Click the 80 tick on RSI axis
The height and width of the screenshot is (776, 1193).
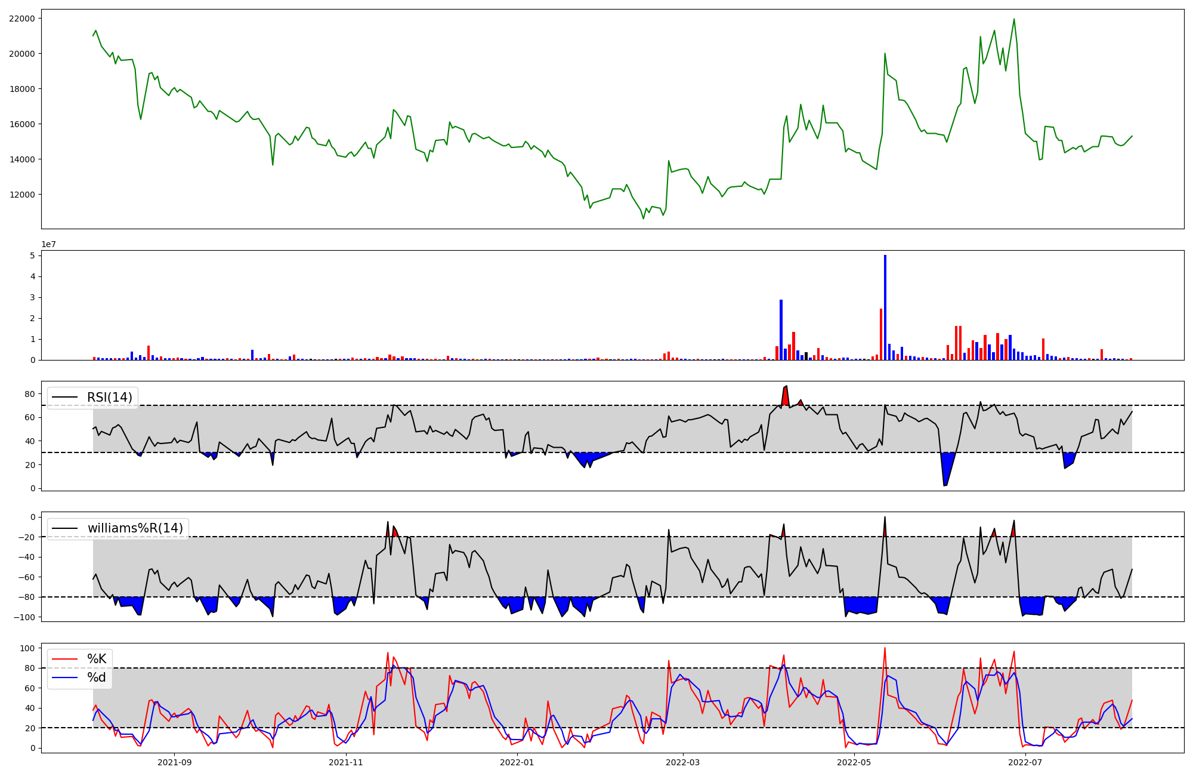click(x=30, y=394)
